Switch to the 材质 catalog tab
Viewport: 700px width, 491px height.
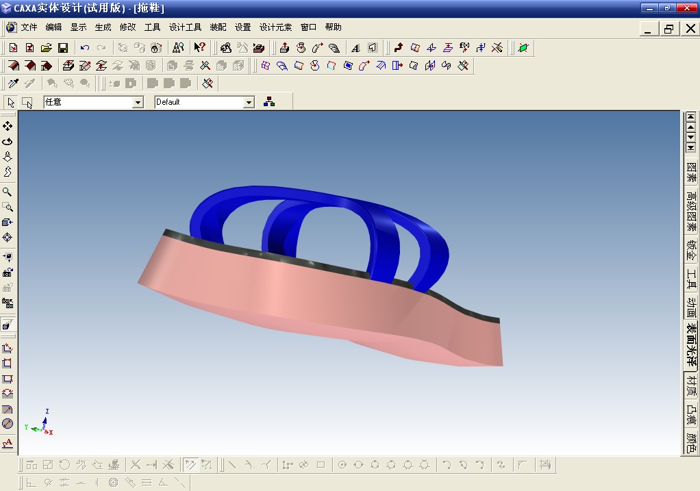click(x=691, y=386)
